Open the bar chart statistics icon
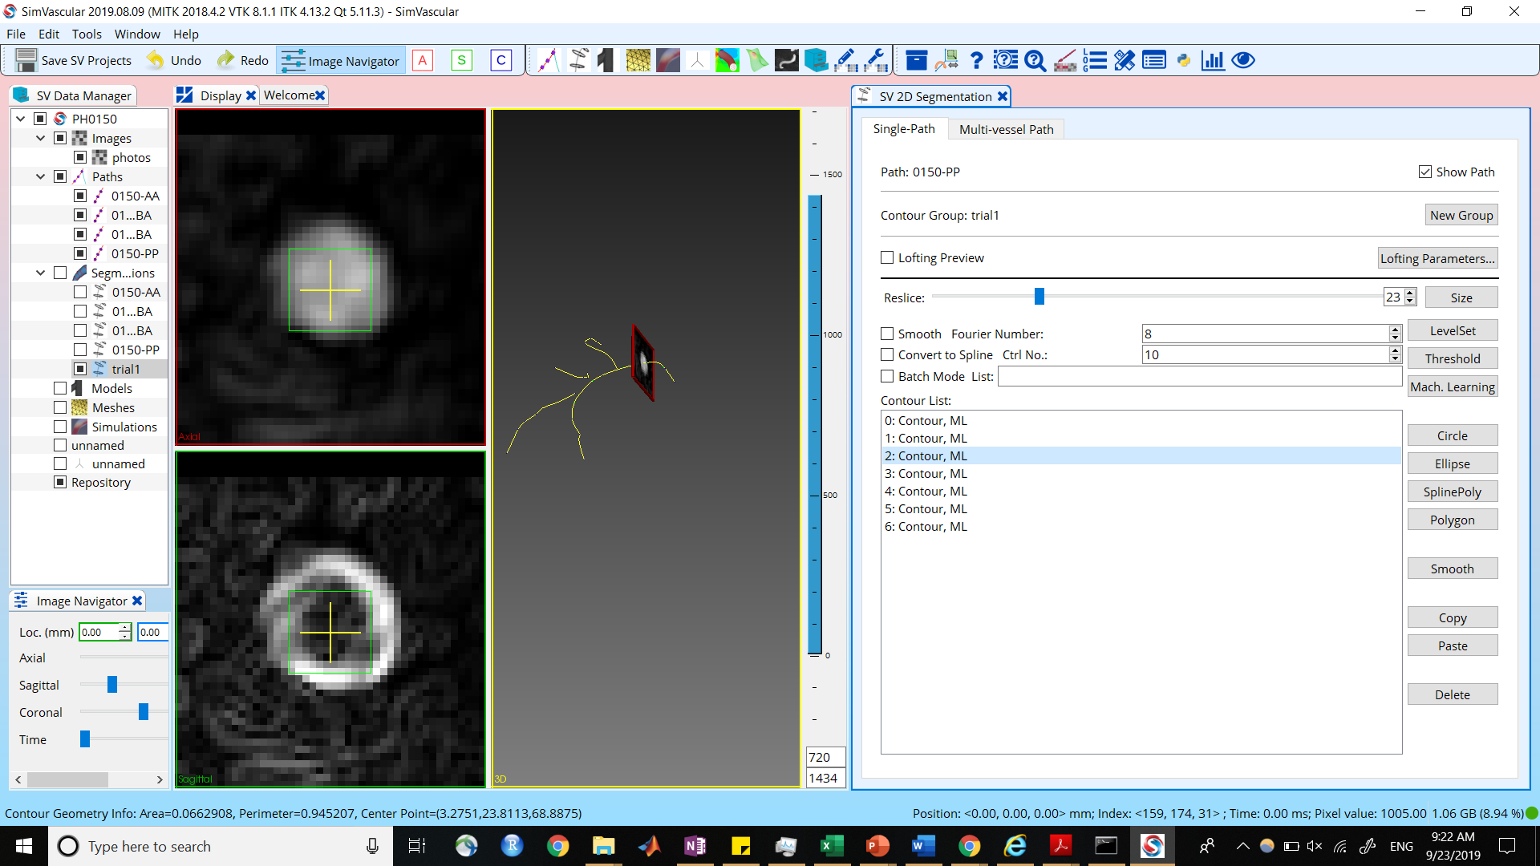Screen dimensions: 1540x866 coord(1213,60)
